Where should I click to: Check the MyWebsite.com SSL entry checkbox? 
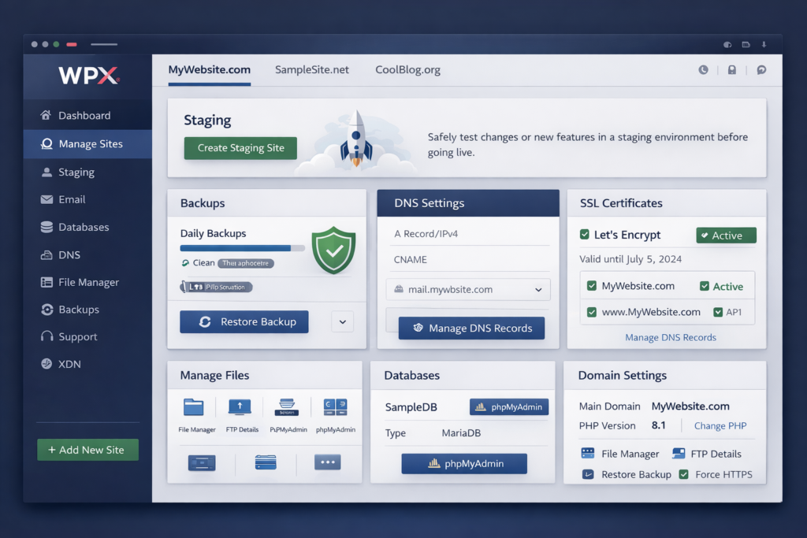pyautogui.click(x=591, y=286)
